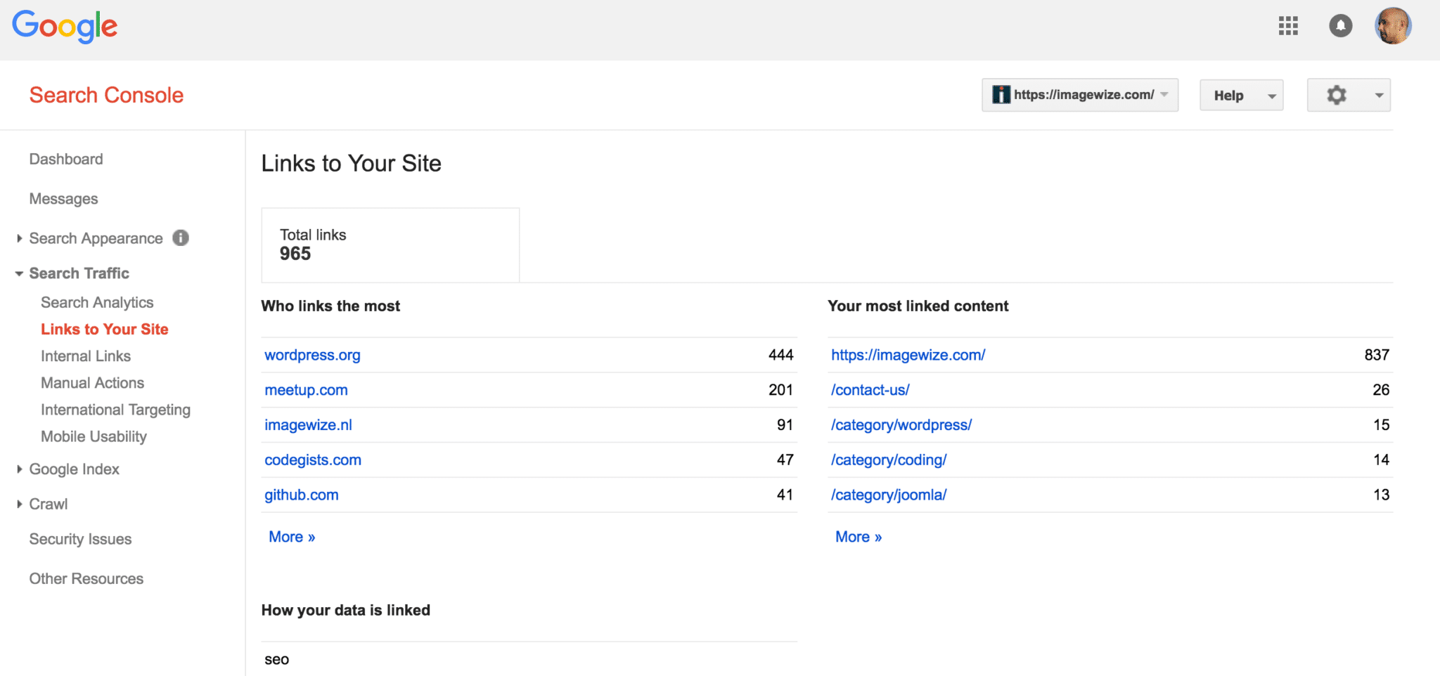Click More under Your most linked content

point(859,537)
